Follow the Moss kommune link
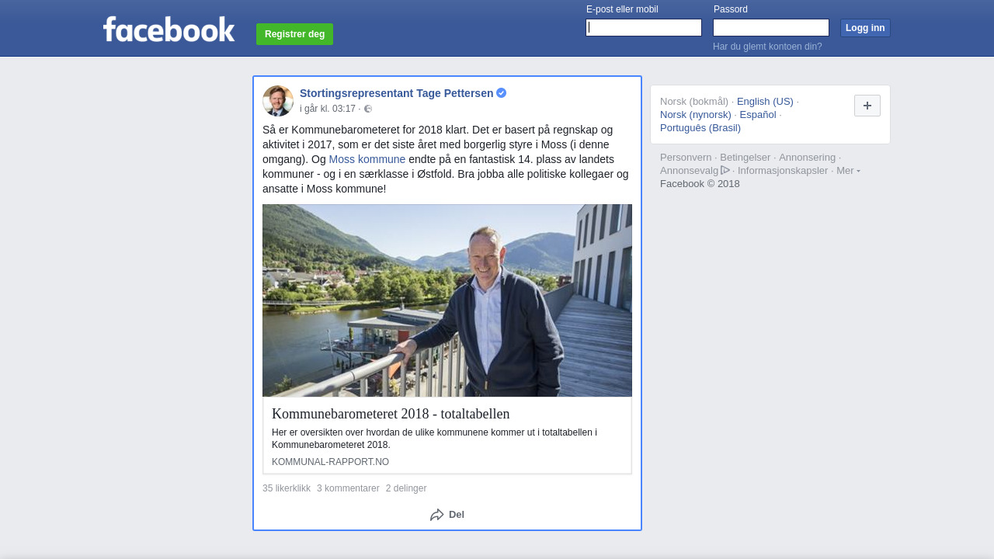Viewport: 994px width, 559px height. point(367,159)
